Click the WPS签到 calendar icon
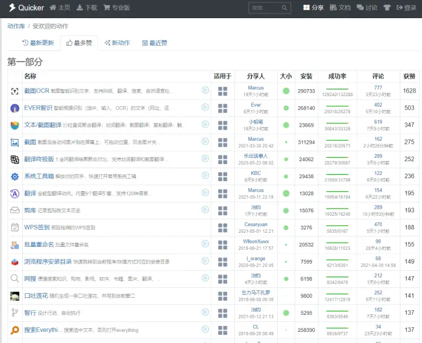Screen dimensions: 422x343 tap(15, 227)
